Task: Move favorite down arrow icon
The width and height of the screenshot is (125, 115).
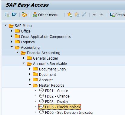Action: pyautogui.click(x=94, y=15)
